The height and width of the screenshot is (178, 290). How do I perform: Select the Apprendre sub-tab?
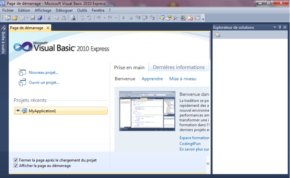point(152,79)
